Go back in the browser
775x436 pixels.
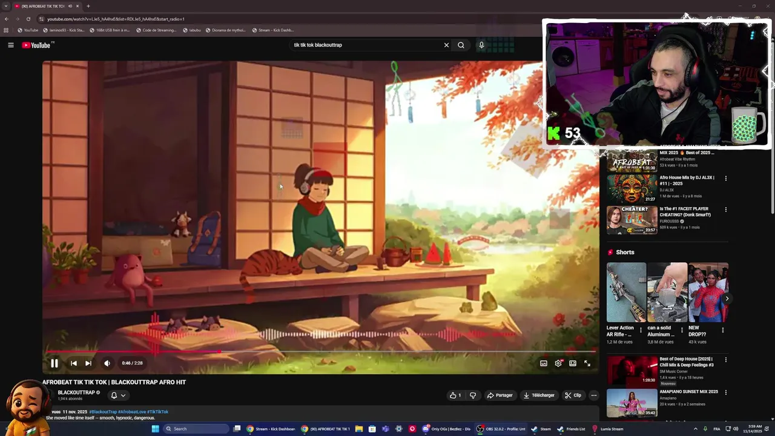(x=7, y=19)
